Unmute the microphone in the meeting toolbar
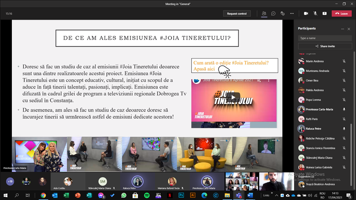Viewport: 356px width, 200px height. (x=315, y=13)
